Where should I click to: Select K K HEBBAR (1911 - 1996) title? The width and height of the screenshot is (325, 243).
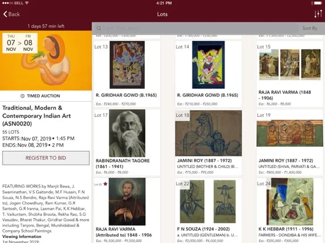(286, 229)
